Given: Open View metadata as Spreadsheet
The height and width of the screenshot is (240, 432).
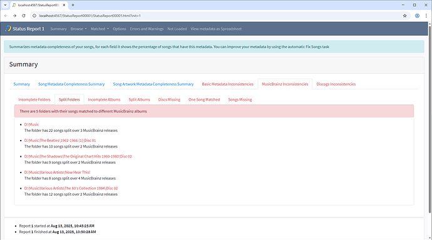Looking at the screenshot, I should tap(216, 29).
